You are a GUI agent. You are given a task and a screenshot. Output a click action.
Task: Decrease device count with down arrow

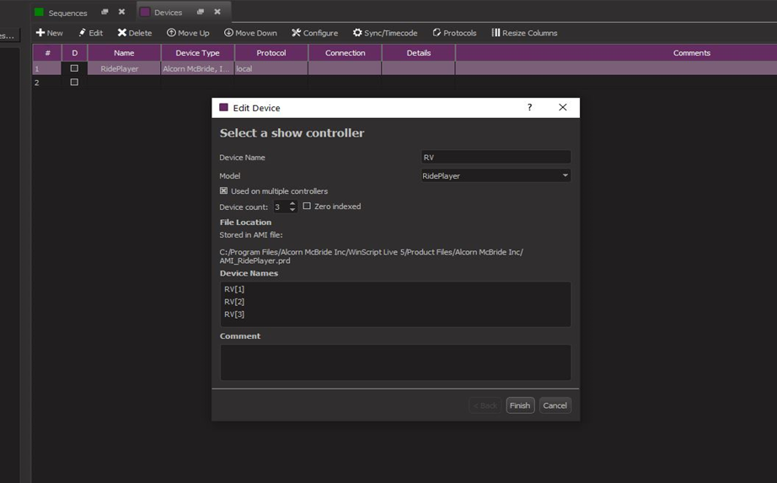tap(292, 210)
